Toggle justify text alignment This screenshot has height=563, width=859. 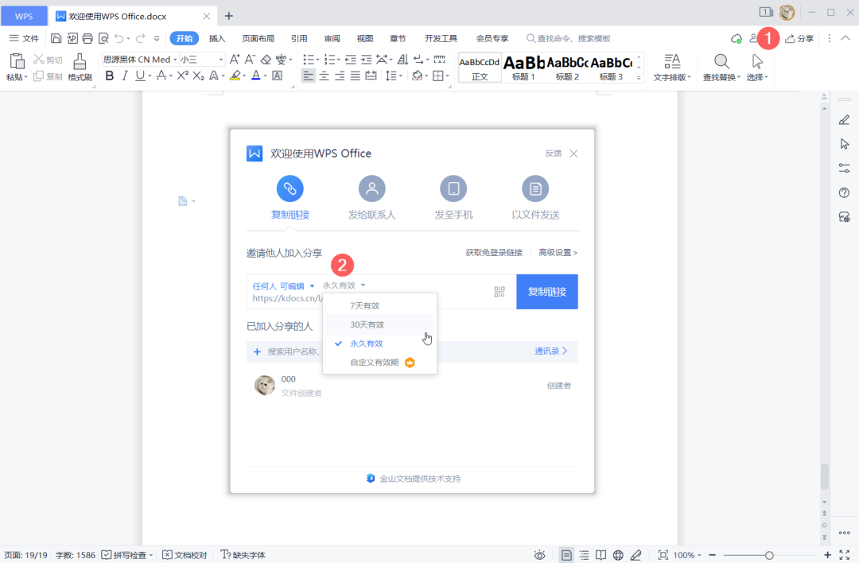(356, 76)
